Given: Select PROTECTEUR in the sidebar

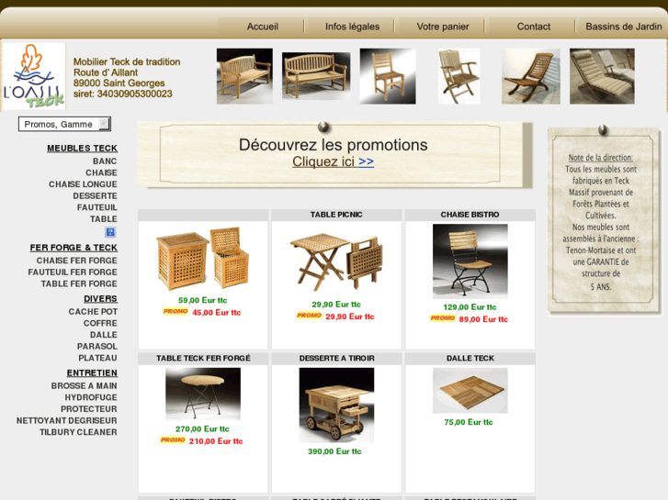Looking at the screenshot, I should tap(88, 408).
